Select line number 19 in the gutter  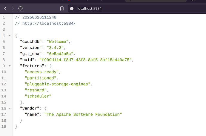click(x=4, y=126)
